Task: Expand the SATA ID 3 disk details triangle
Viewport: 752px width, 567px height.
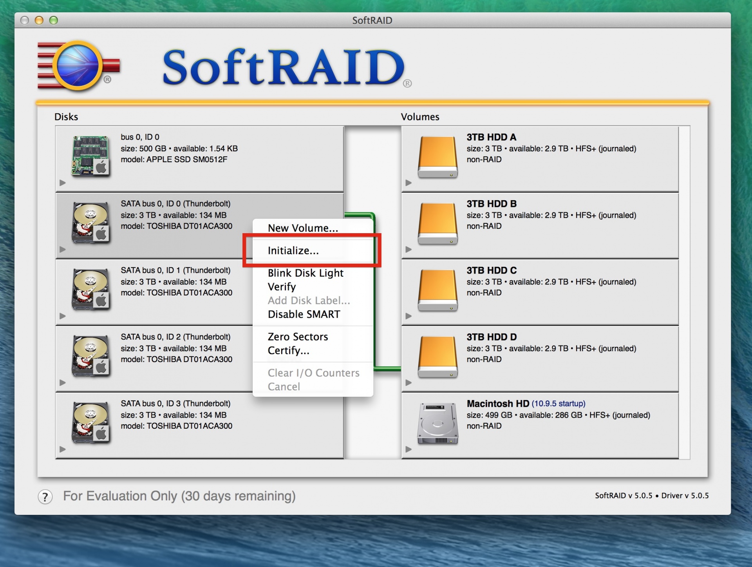Action: pyautogui.click(x=63, y=449)
